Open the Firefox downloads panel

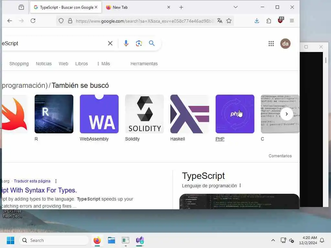point(257,21)
